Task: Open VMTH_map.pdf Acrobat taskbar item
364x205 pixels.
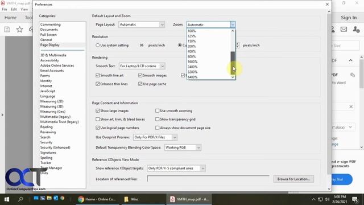Action: click(189, 199)
